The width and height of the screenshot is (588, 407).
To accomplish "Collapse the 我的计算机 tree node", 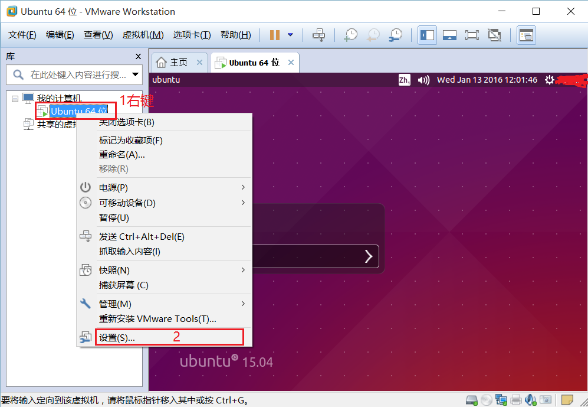I will click(15, 99).
